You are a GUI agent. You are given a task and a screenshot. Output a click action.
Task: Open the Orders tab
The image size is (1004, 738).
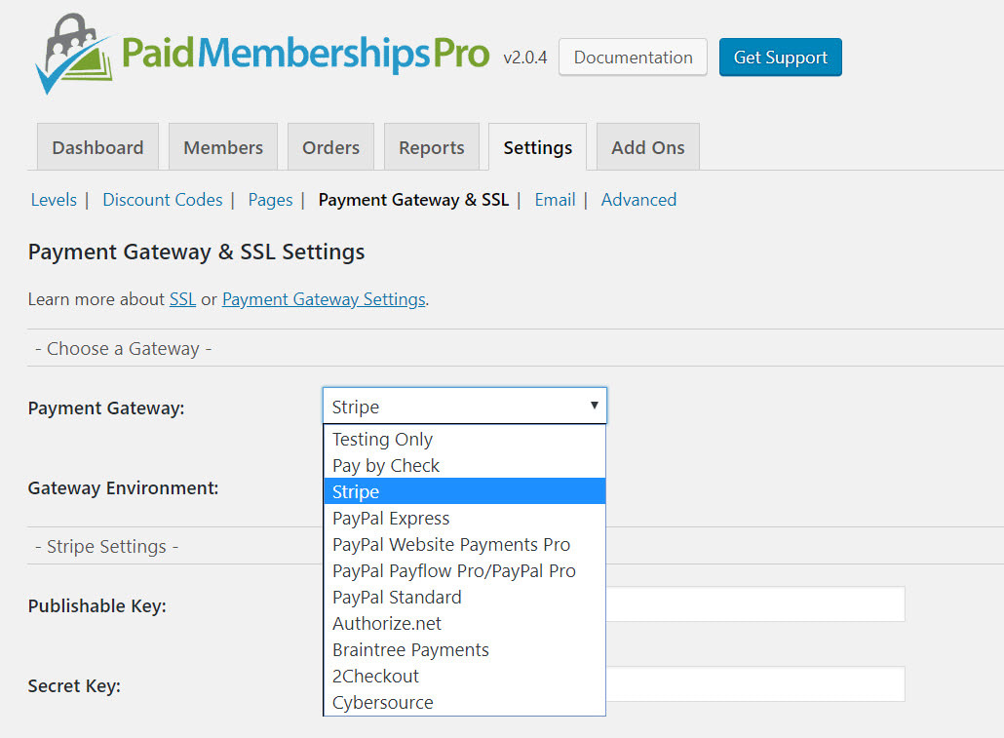[x=330, y=146]
